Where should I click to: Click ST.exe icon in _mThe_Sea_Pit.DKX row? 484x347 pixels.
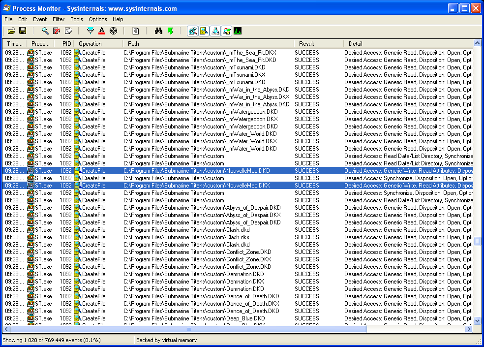(x=30, y=53)
